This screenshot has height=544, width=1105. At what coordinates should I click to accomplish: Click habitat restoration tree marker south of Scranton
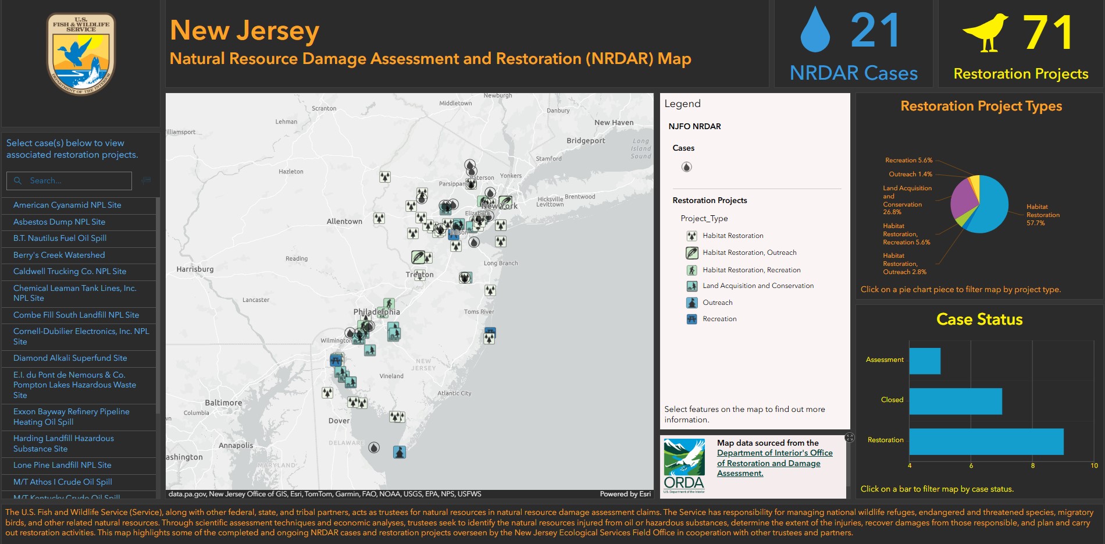pos(385,176)
